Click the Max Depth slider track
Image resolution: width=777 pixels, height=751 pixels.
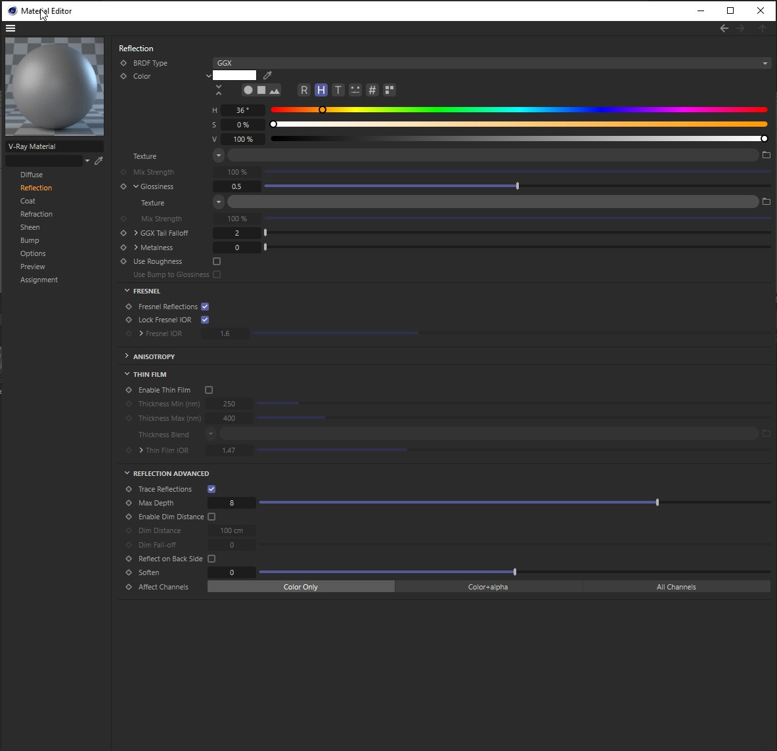coord(515,502)
